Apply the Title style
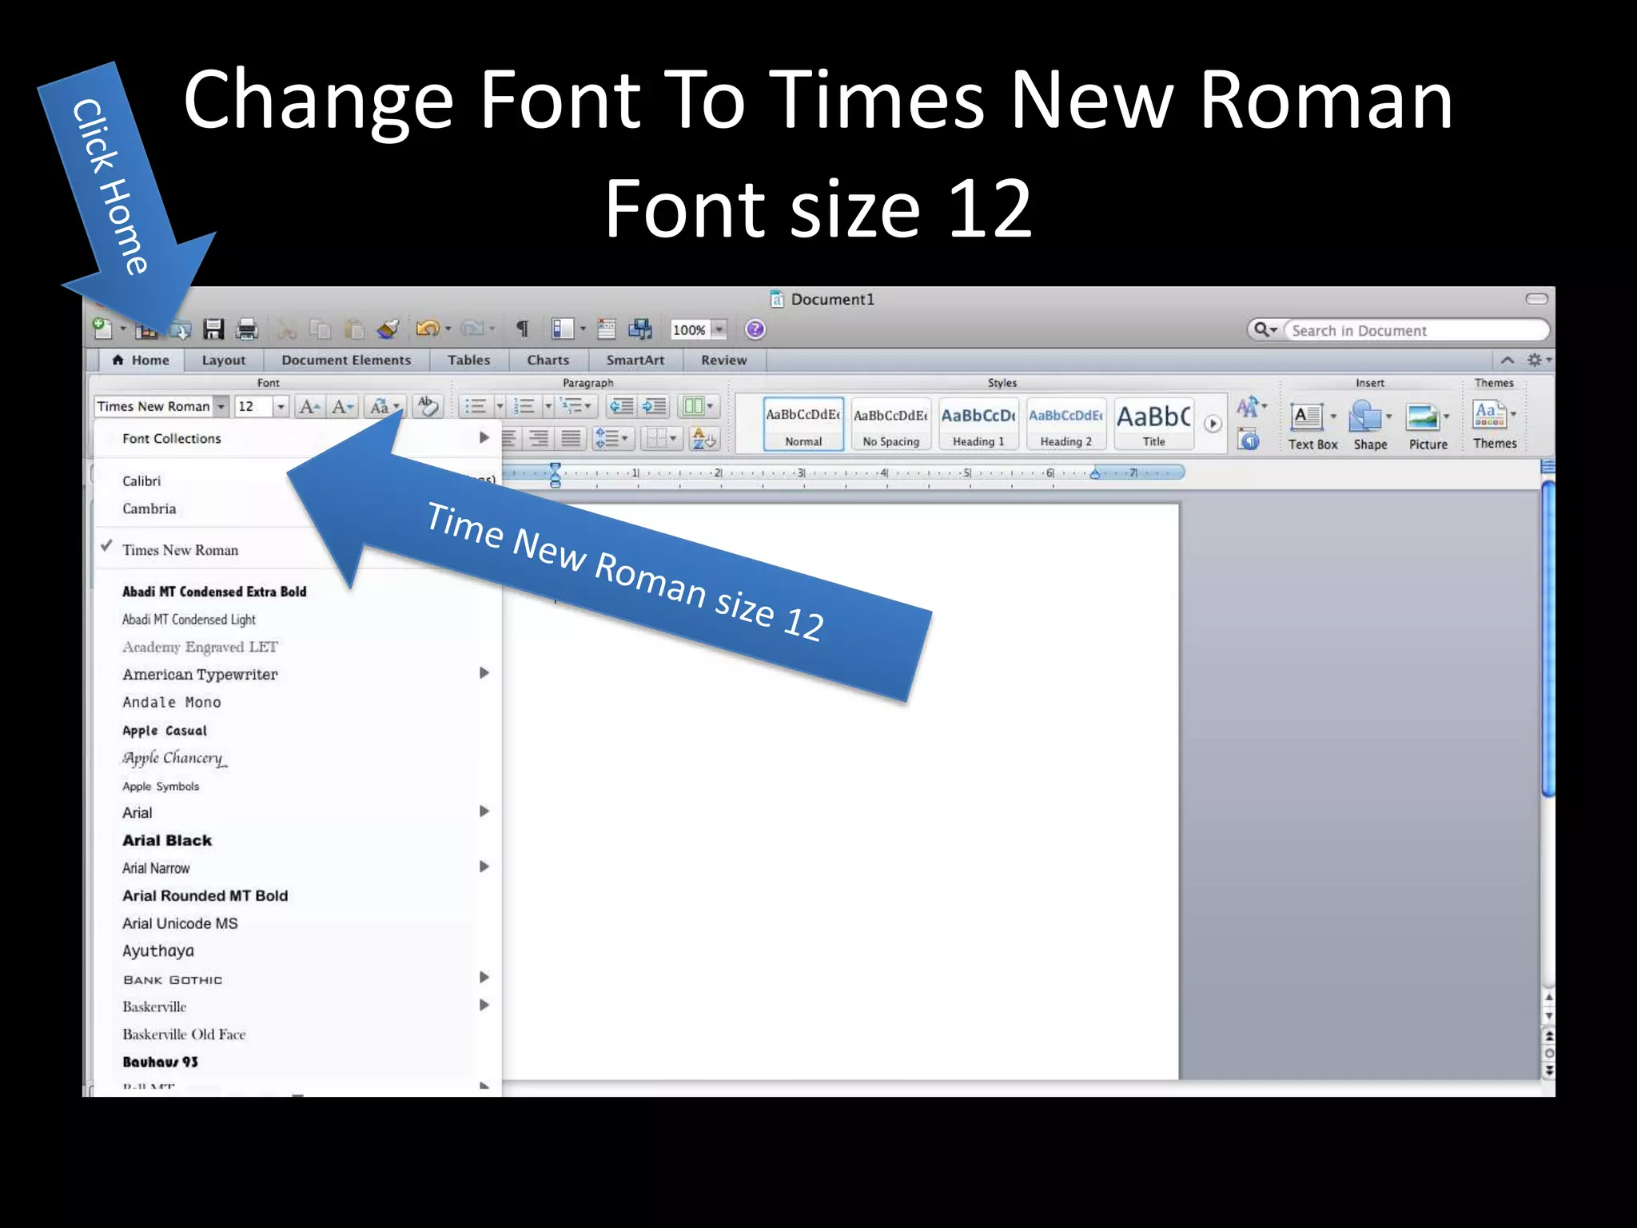Viewport: 1637px width, 1228px height. pyautogui.click(x=1153, y=425)
